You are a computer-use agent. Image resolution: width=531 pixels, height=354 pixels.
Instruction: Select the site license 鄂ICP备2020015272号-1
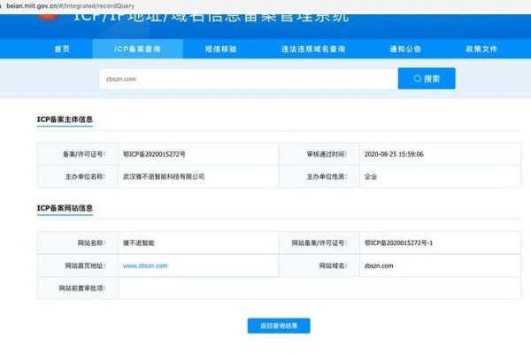(398, 242)
